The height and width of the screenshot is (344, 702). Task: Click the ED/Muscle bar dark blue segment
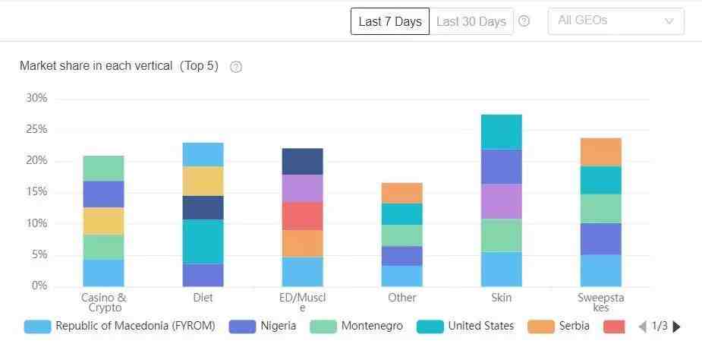[x=303, y=161]
